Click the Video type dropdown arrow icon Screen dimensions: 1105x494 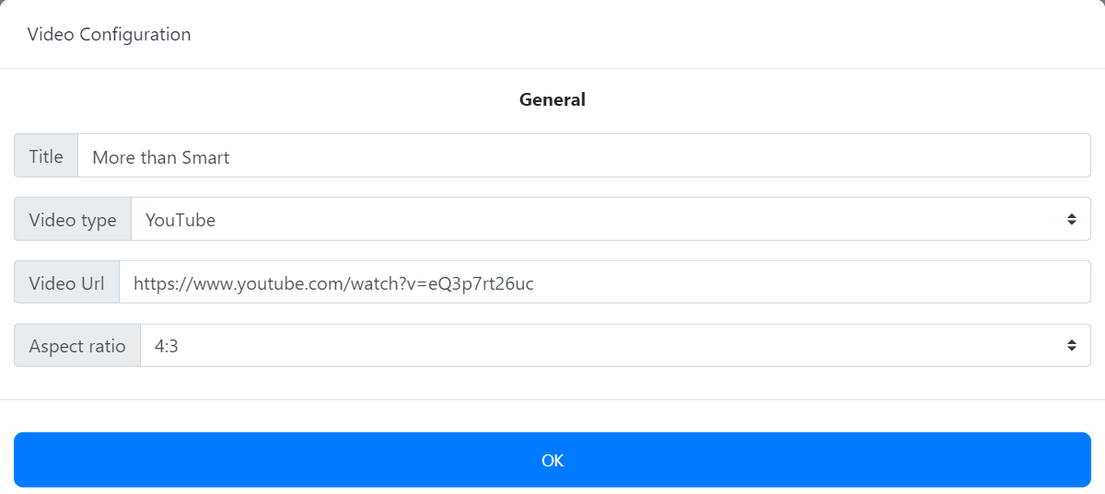(1072, 220)
